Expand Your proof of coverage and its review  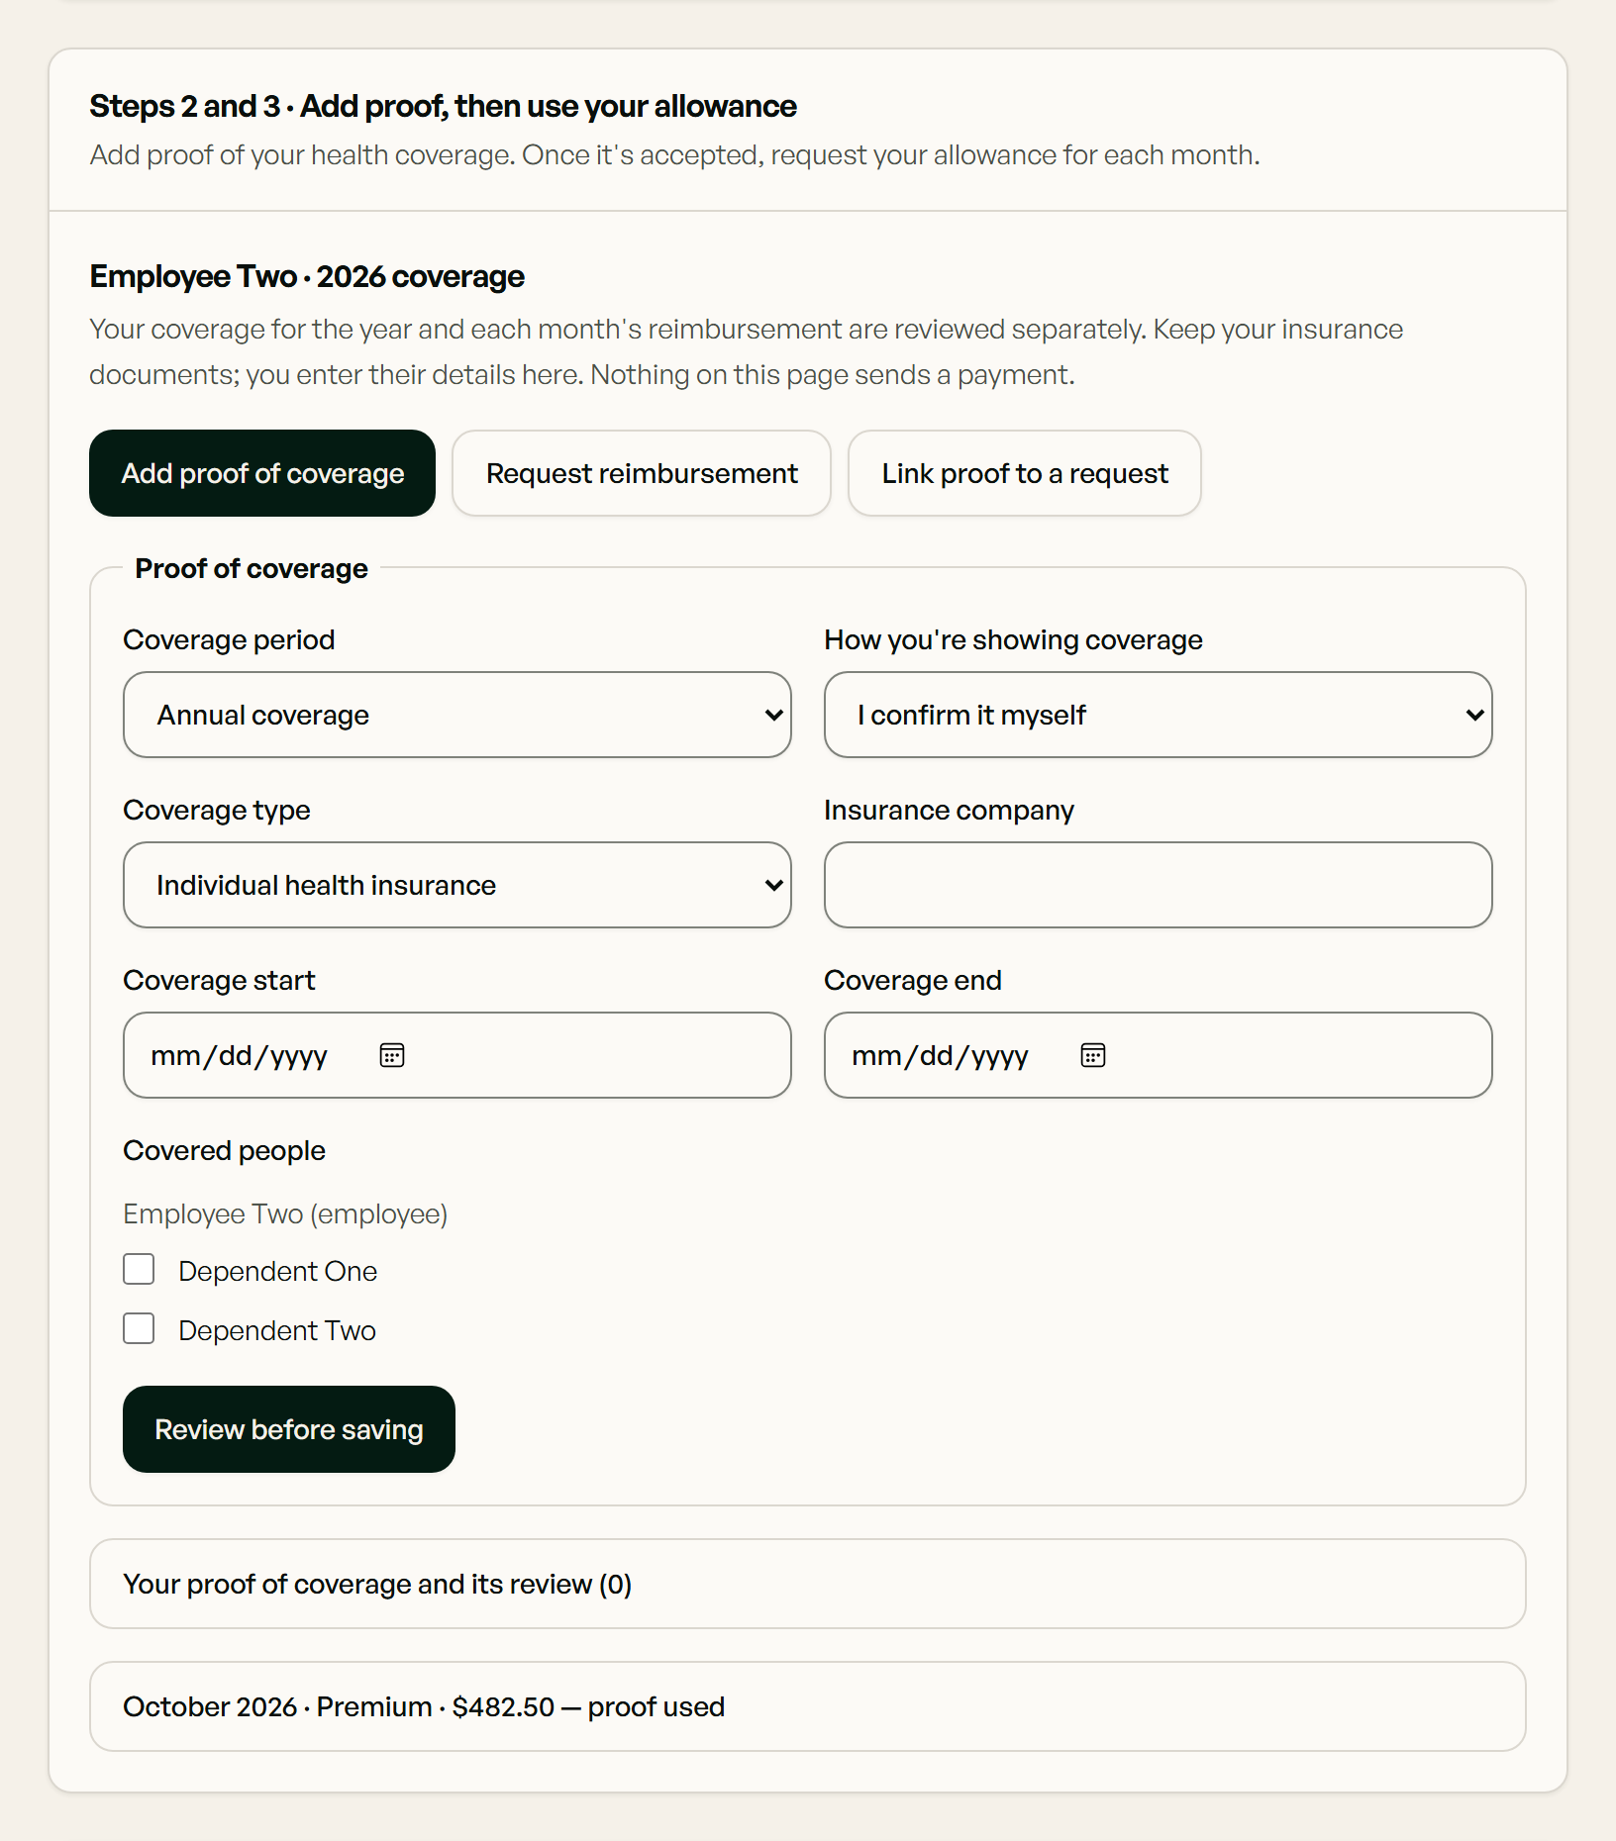pyautogui.click(x=808, y=1584)
